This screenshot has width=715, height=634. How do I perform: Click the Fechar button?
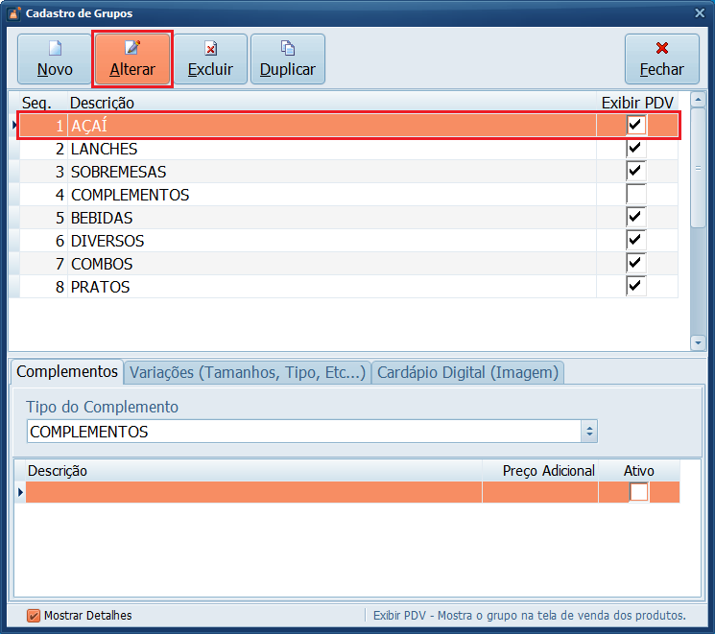661,59
